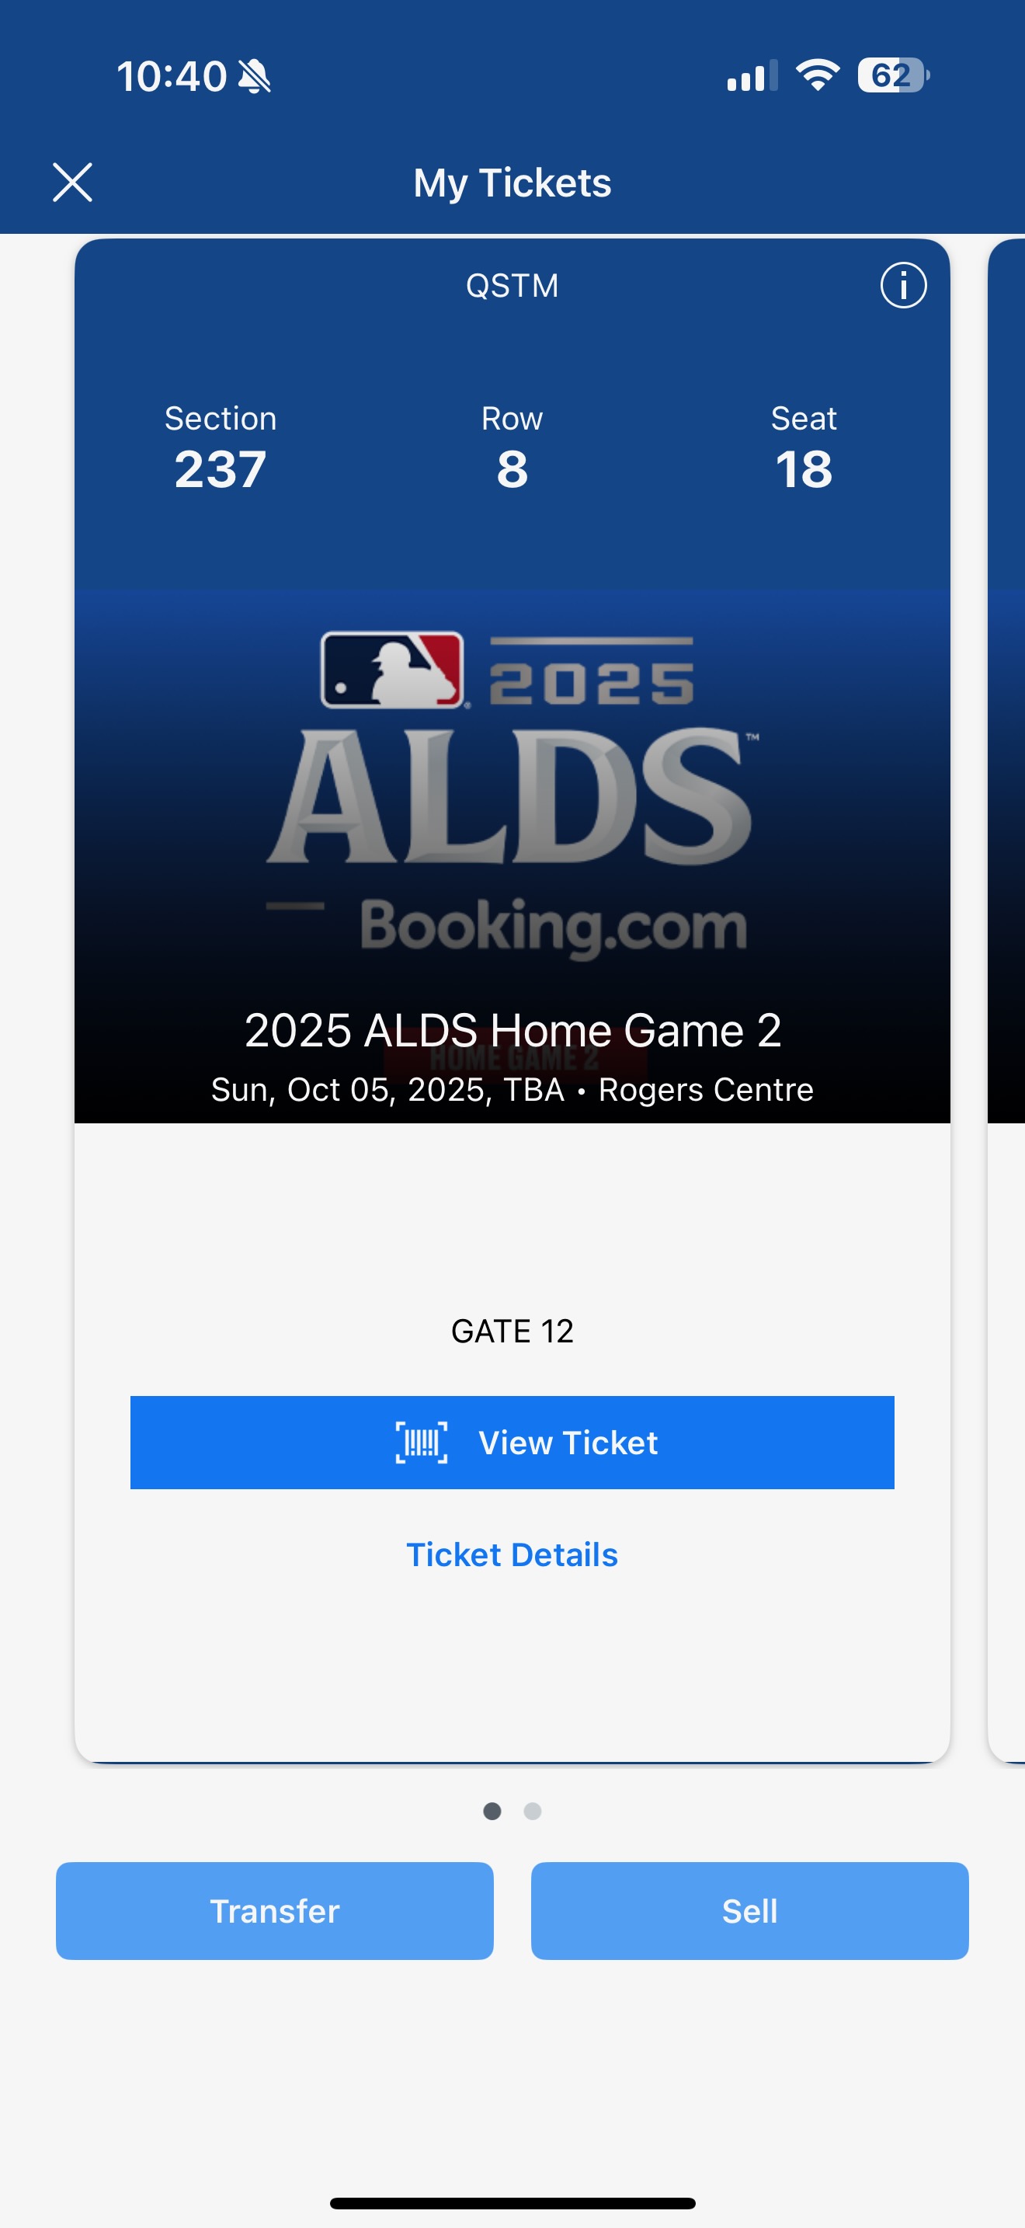The height and width of the screenshot is (2228, 1025).
Task: Tap the next ticket card edge
Action: (1008, 994)
